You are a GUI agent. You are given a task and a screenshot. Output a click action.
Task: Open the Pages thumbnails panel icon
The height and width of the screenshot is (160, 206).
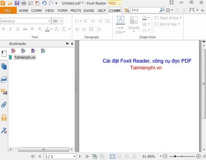[x=4, y=66]
